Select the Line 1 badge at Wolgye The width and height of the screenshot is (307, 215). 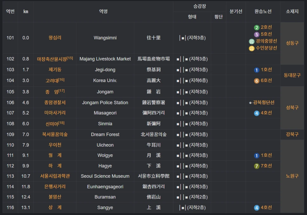click(x=256, y=155)
